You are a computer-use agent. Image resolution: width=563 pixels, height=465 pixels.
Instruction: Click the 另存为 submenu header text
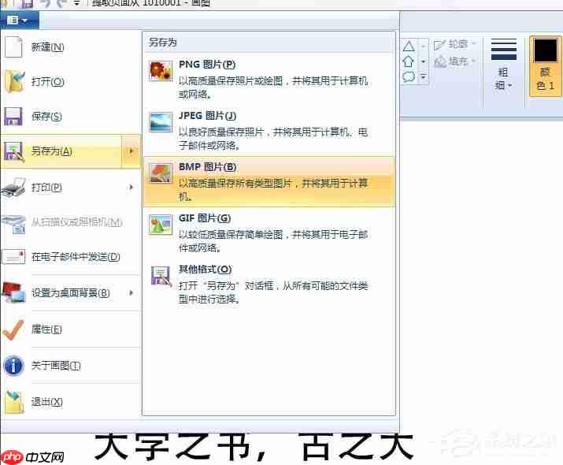(163, 43)
